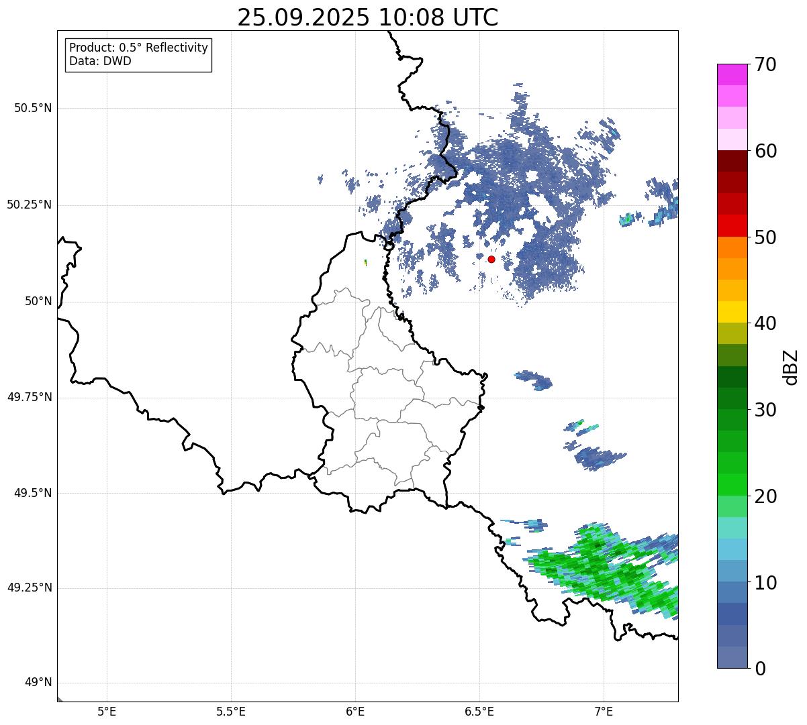Click the longitude label 5°E
The height and width of the screenshot is (725, 807).
pyautogui.click(x=107, y=712)
